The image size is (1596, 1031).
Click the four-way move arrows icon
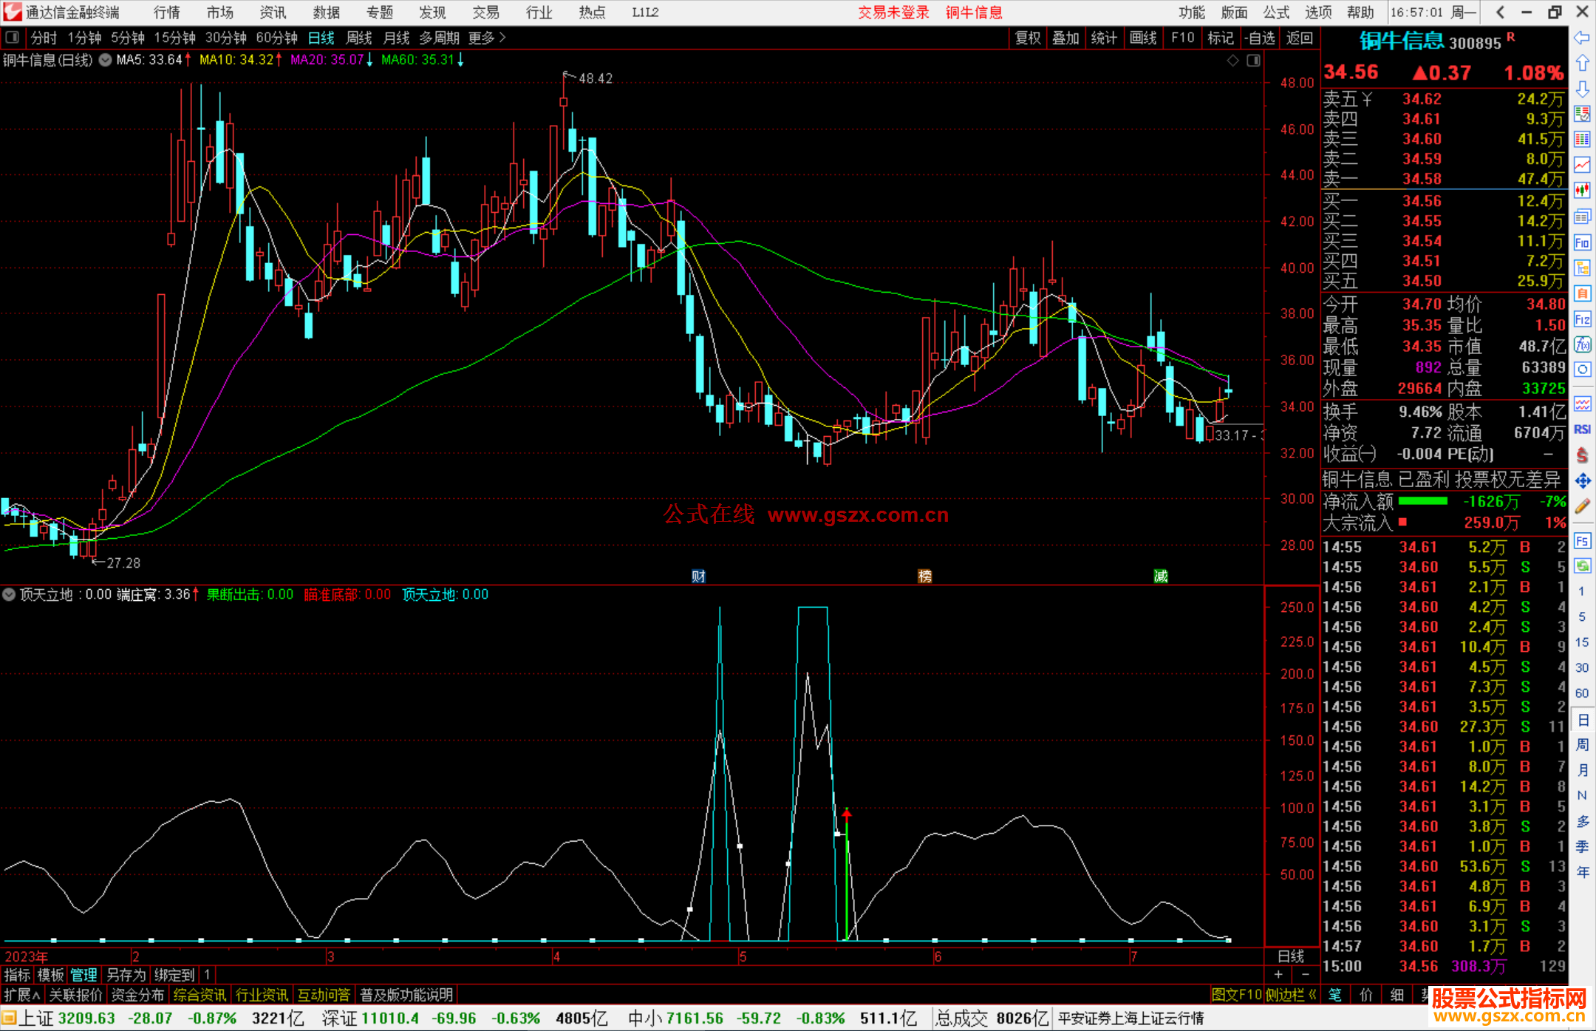pos(1582,481)
